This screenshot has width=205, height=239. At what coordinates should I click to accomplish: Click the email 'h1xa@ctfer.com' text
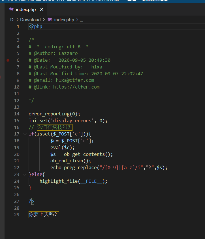click(x=75, y=80)
